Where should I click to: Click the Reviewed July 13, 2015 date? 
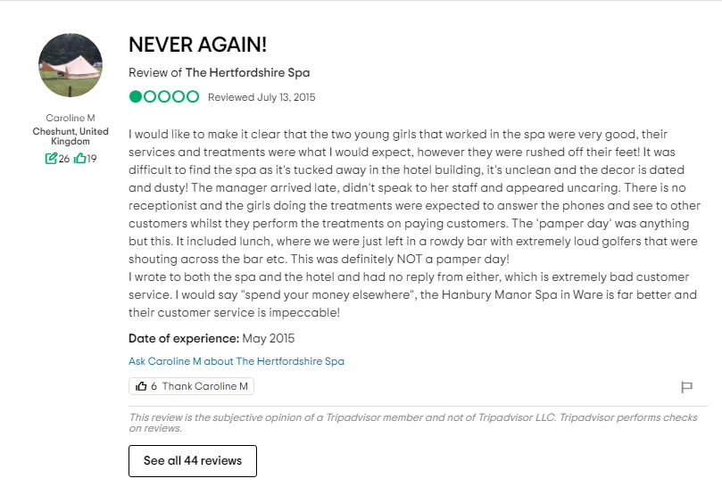pos(261,97)
